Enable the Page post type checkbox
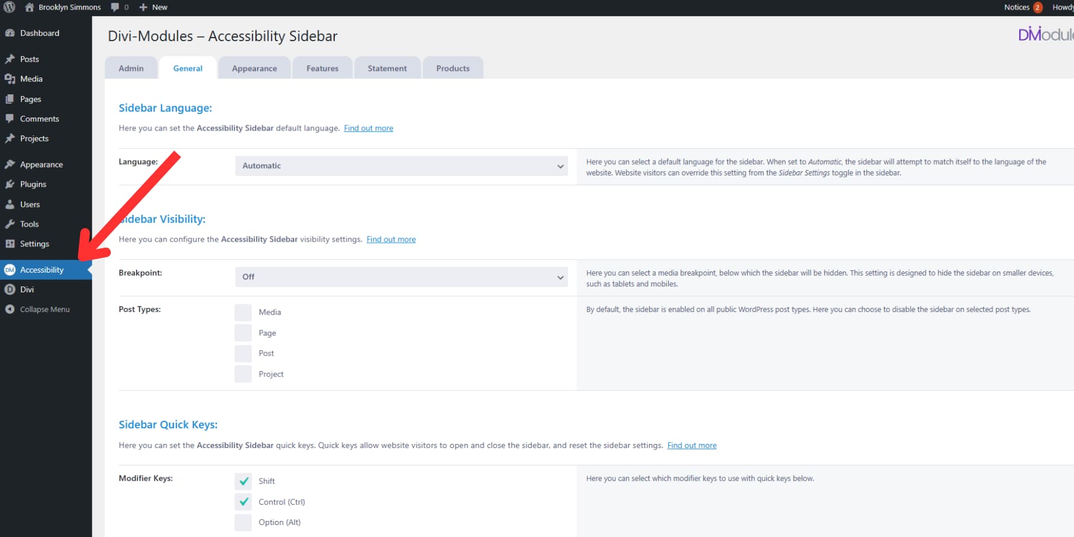The height and width of the screenshot is (537, 1074). click(x=243, y=332)
